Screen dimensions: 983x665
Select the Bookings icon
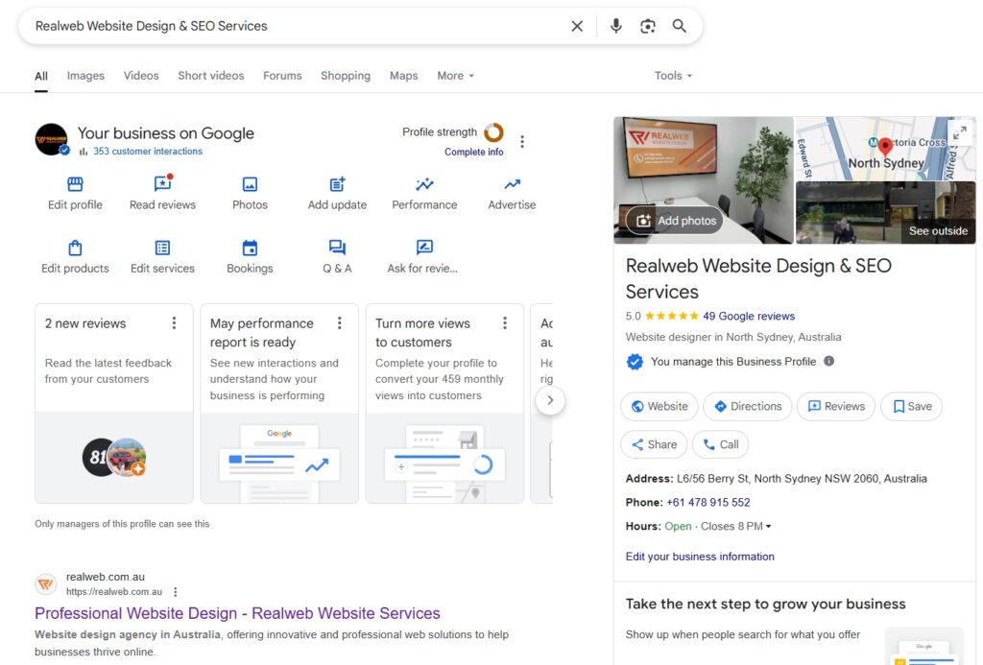click(250, 249)
